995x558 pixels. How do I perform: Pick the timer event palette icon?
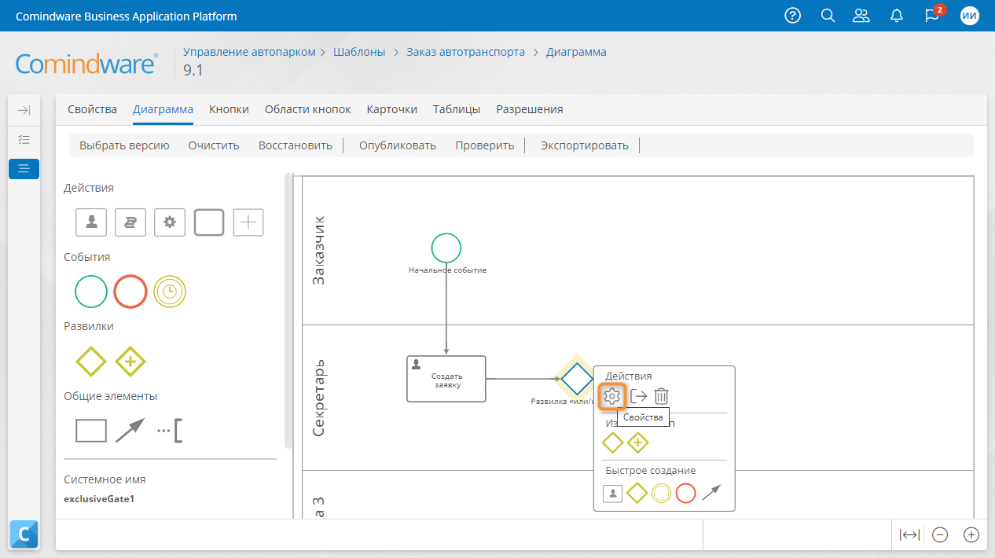click(170, 292)
